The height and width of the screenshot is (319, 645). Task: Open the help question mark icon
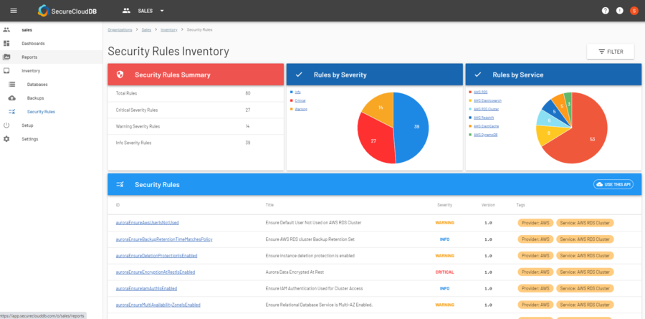[606, 11]
